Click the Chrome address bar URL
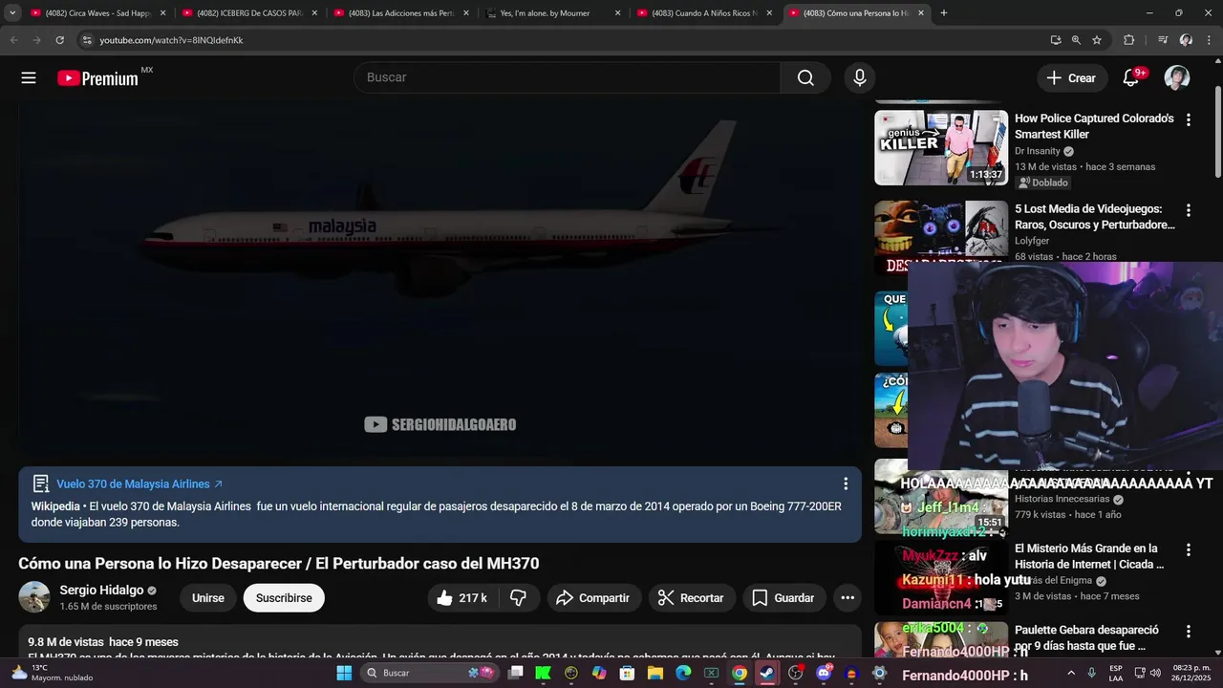 pyautogui.click(x=171, y=40)
